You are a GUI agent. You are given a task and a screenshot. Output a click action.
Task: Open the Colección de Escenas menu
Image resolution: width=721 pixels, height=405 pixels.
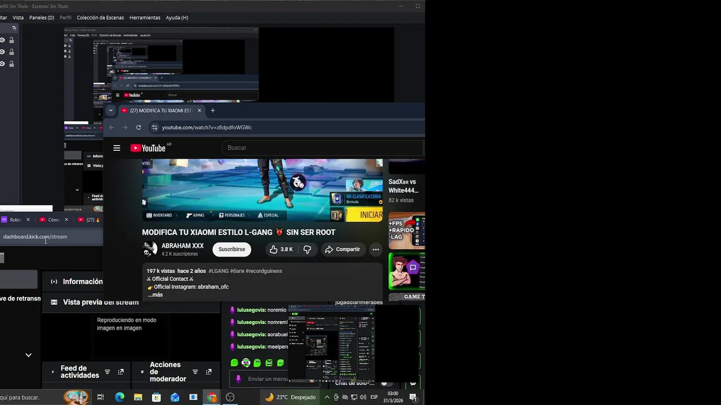100,17
